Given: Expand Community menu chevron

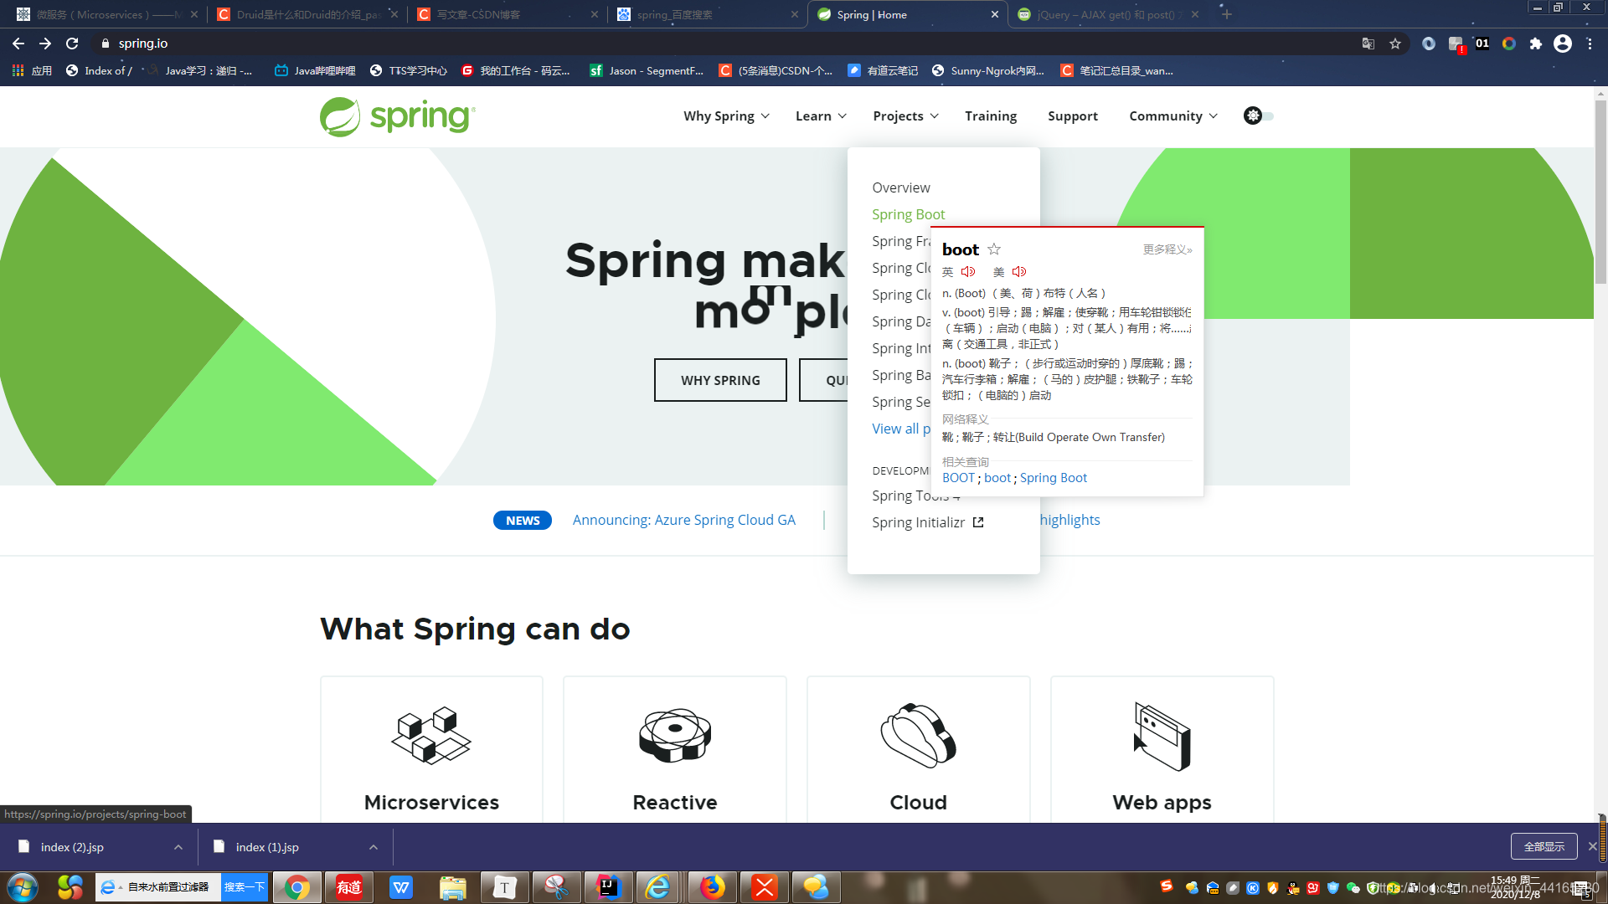Looking at the screenshot, I should pyautogui.click(x=1214, y=116).
